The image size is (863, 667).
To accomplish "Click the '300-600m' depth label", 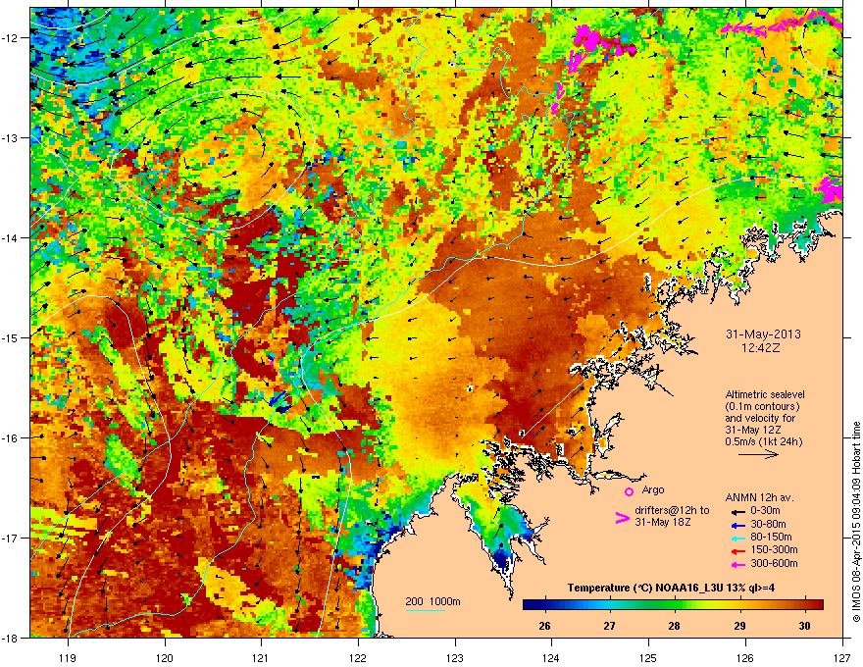I will (x=774, y=563).
